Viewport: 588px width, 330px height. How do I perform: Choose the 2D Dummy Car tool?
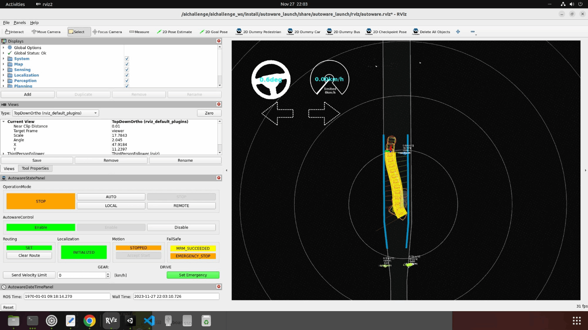click(304, 32)
